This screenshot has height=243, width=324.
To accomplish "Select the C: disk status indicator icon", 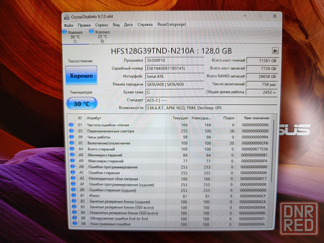I will pyautogui.click(x=65, y=32).
